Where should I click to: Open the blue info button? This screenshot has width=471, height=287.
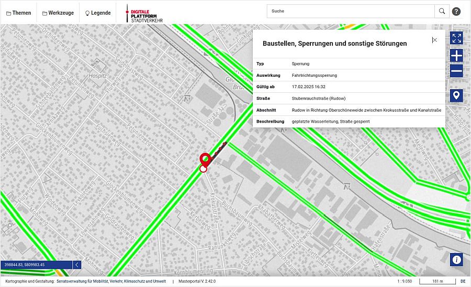pos(456,259)
